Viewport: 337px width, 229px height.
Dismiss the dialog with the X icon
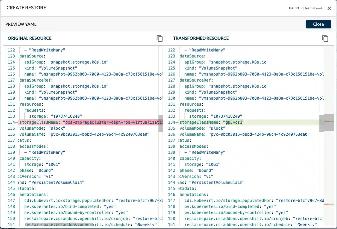coord(329,8)
